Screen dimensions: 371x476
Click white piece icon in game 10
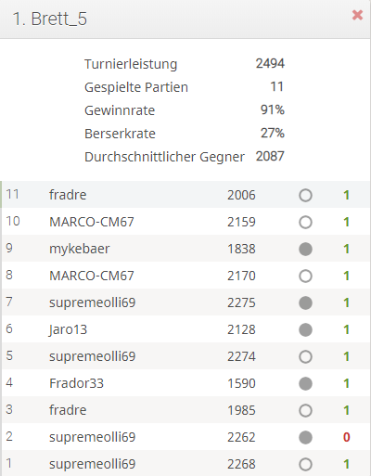(x=305, y=223)
